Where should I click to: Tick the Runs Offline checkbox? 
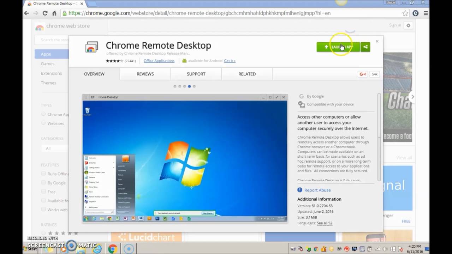pyautogui.click(x=43, y=174)
